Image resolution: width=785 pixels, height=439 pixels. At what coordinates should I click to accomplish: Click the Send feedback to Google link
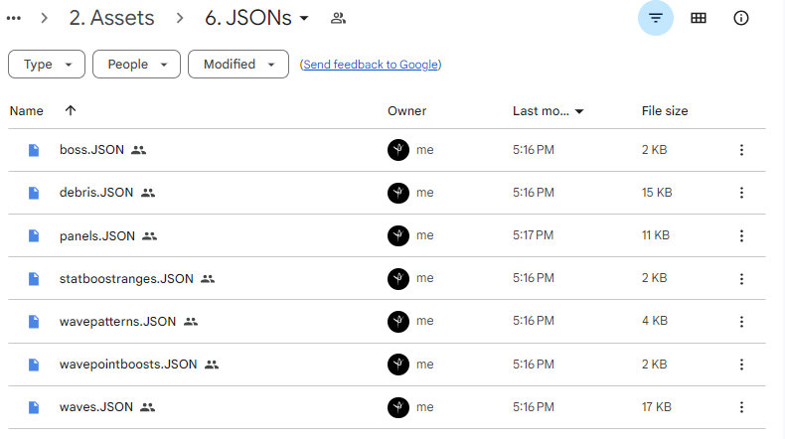tap(371, 65)
